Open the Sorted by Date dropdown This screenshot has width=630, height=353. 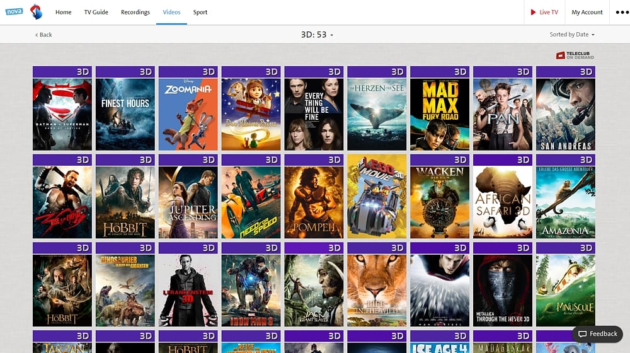point(572,35)
